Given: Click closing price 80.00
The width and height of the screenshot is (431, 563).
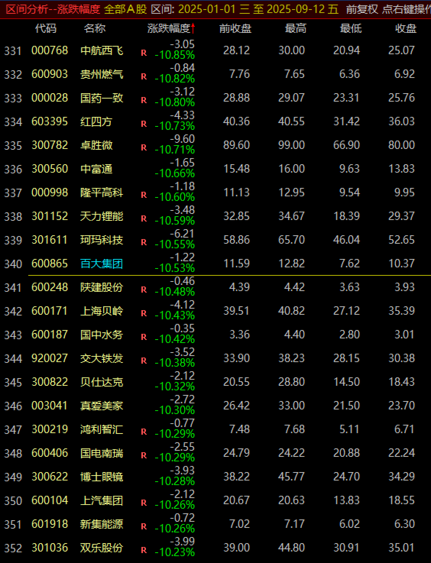Looking at the screenshot, I should point(402,145).
